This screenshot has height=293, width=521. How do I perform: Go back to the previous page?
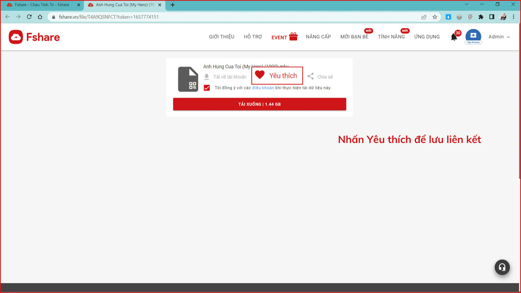7,17
